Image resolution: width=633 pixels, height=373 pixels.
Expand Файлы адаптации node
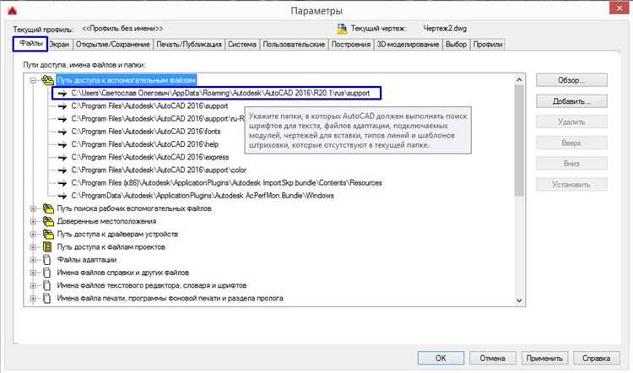click(x=33, y=260)
